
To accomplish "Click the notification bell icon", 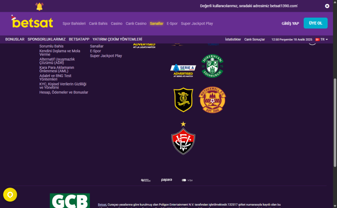I will pos(39,7).
